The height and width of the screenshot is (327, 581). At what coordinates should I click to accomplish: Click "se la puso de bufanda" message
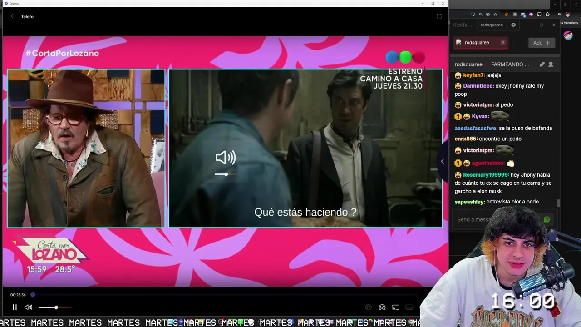point(526,128)
